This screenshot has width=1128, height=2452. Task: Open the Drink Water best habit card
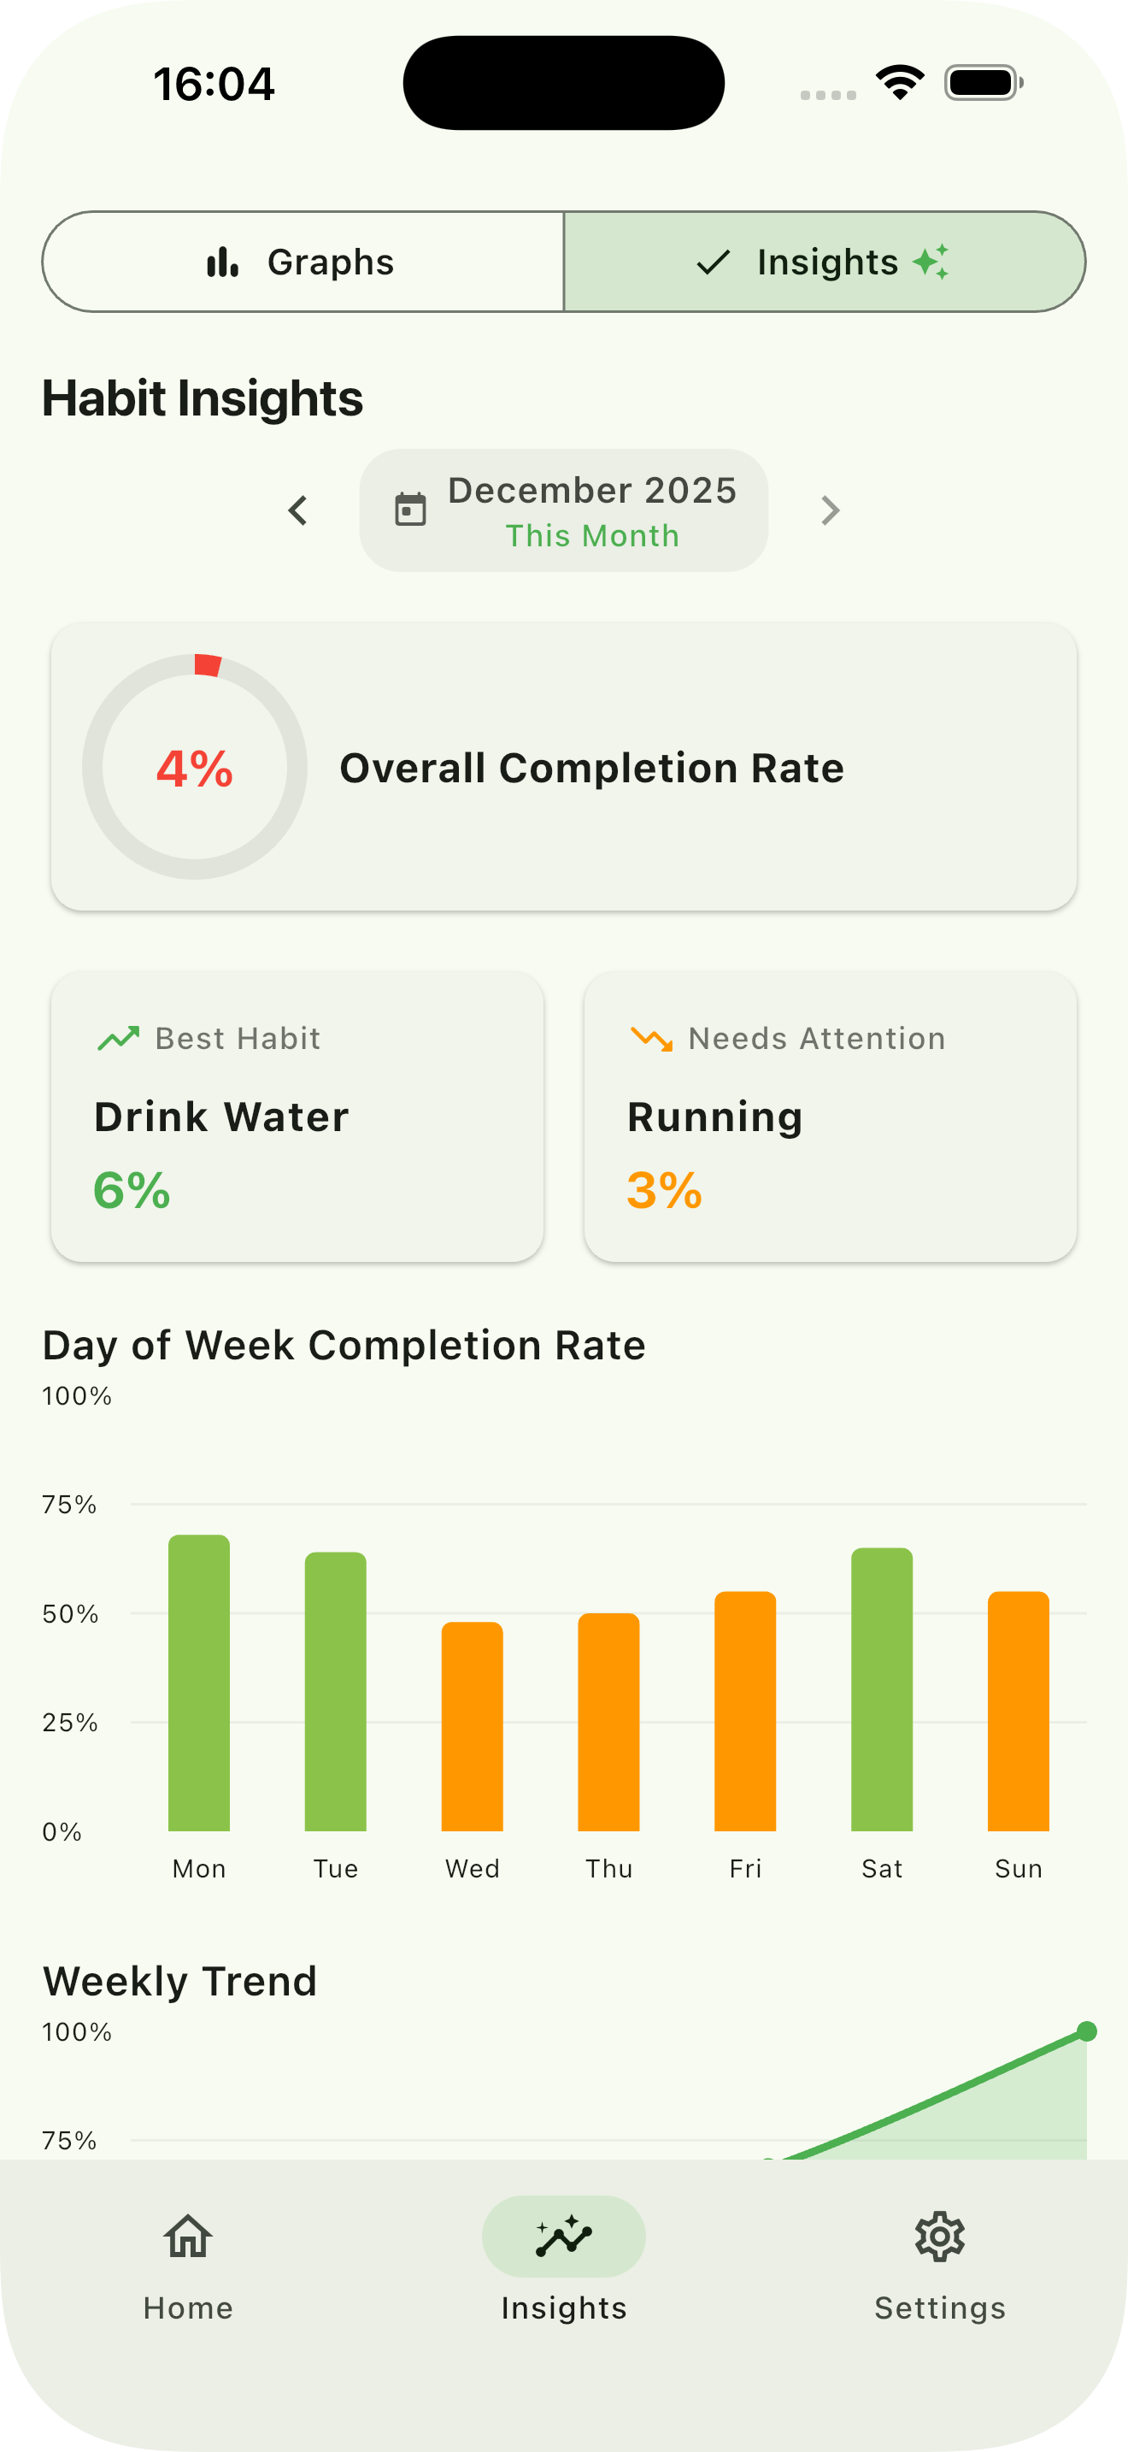pyautogui.click(x=297, y=1117)
